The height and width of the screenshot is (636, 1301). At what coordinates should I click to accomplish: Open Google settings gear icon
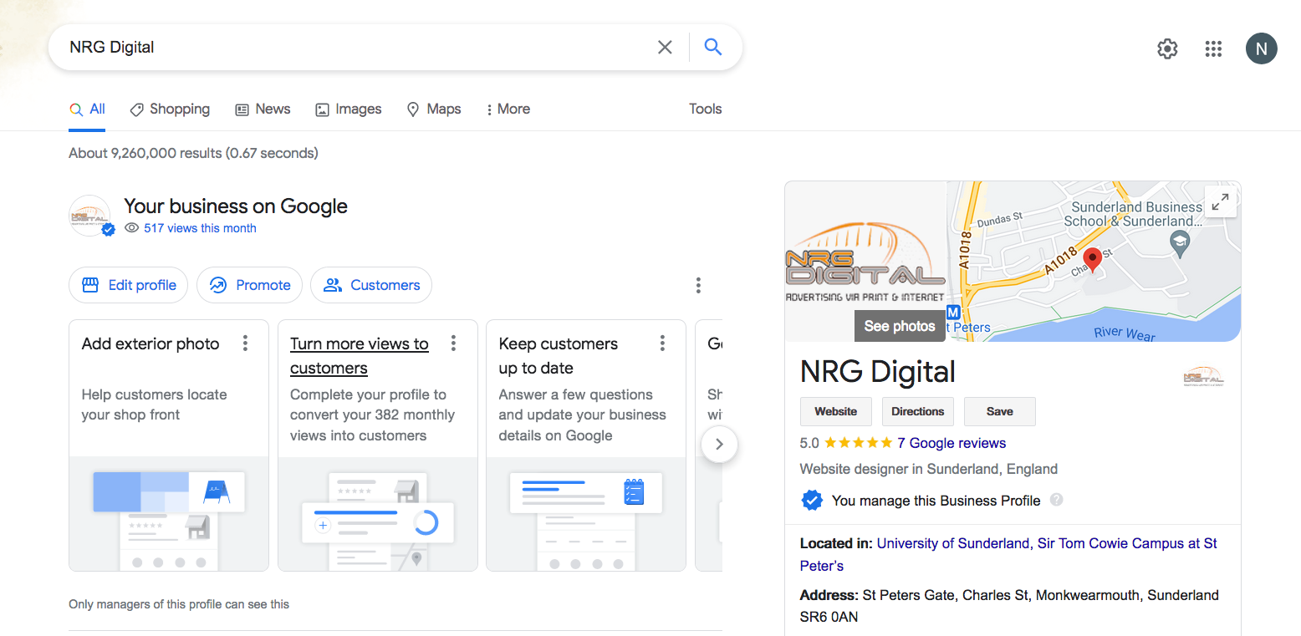[x=1167, y=48]
